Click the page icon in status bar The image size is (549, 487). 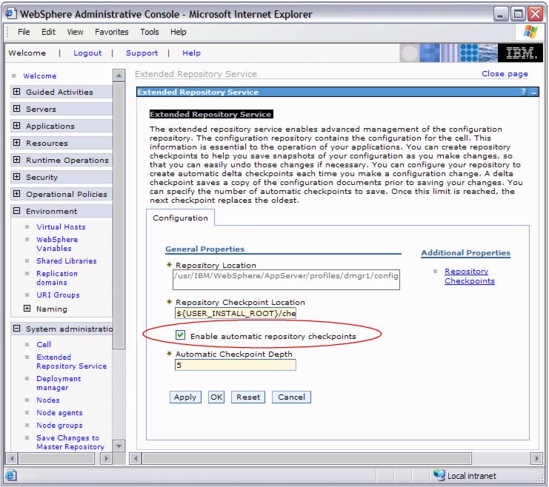10,475
